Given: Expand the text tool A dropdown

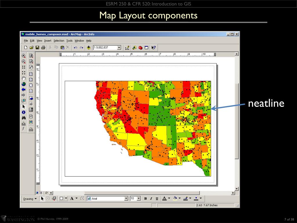Looking at the screenshot, I should click(x=77, y=199).
